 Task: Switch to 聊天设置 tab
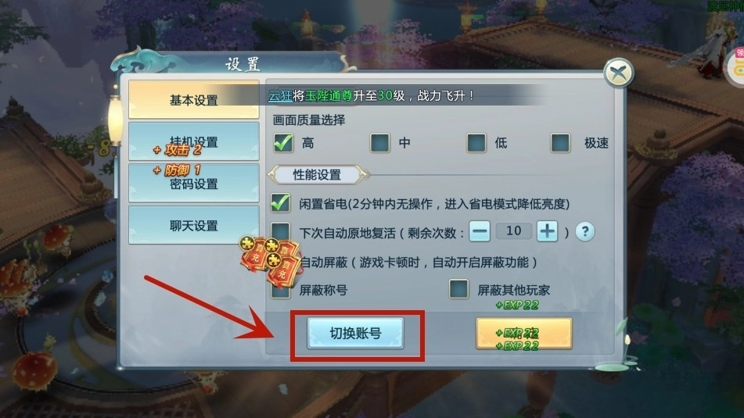[x=193, y=225]
